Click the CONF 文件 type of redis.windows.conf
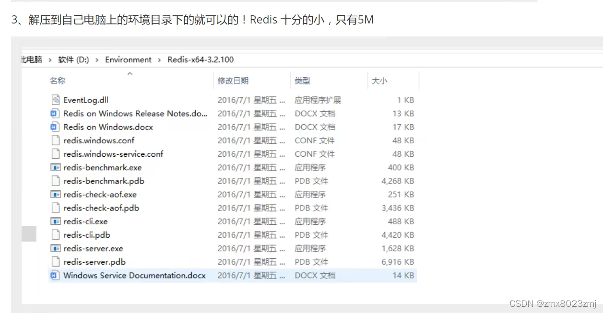 [x=315, y=140]
